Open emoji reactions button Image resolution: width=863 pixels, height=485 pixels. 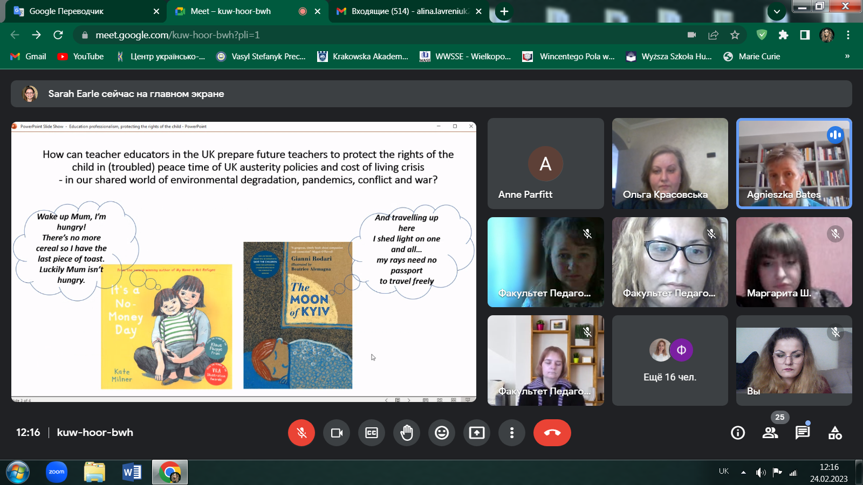(442, 433)
